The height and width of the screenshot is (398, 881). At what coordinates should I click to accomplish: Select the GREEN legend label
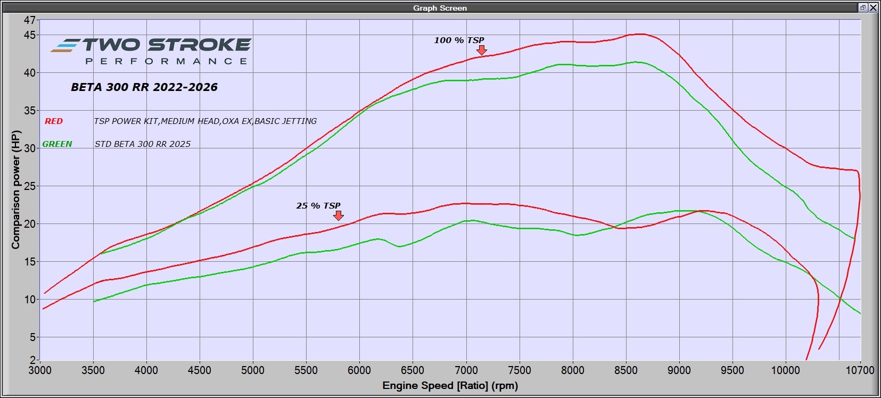pos(57,144)
